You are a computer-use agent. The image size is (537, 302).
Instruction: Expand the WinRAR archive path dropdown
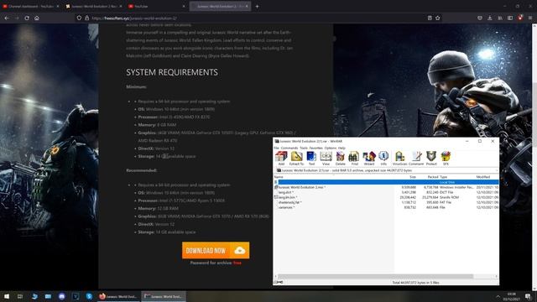click(496, 170)
